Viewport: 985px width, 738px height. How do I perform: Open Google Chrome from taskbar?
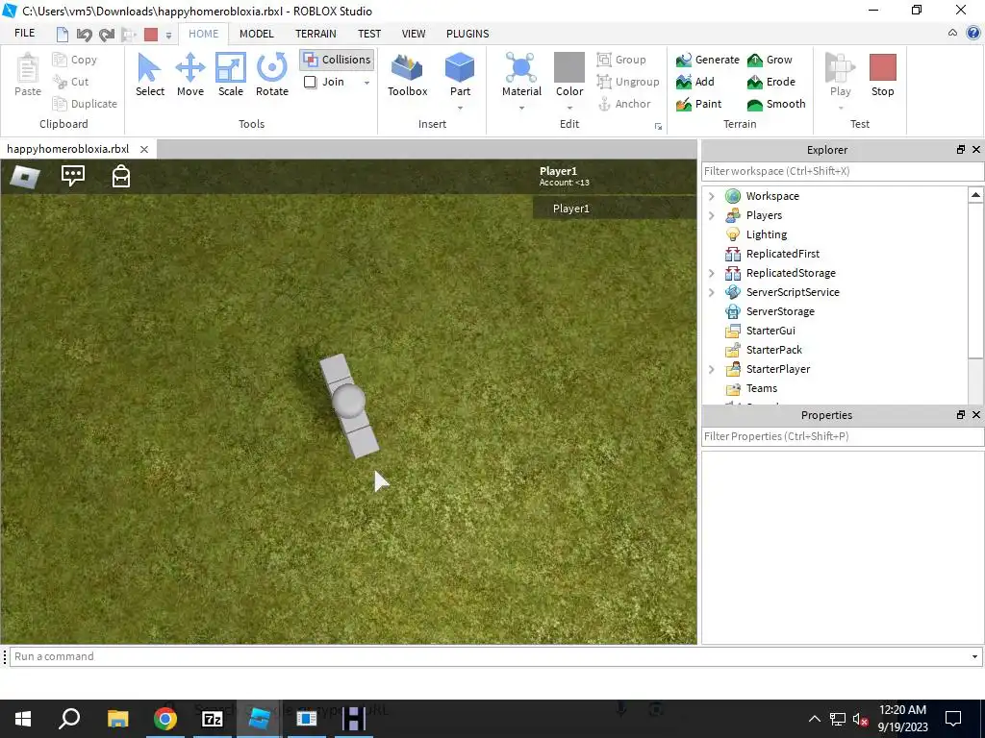(165, 719)
